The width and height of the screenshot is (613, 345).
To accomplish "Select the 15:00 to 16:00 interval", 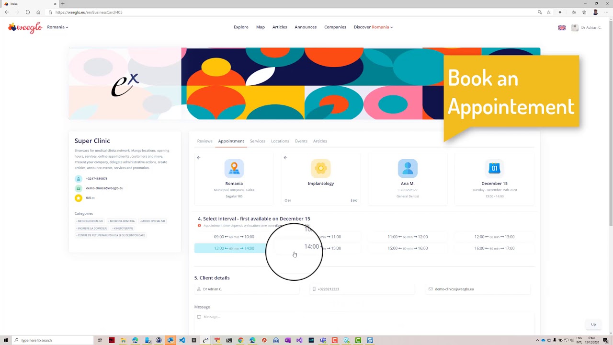I will [408, 248].
